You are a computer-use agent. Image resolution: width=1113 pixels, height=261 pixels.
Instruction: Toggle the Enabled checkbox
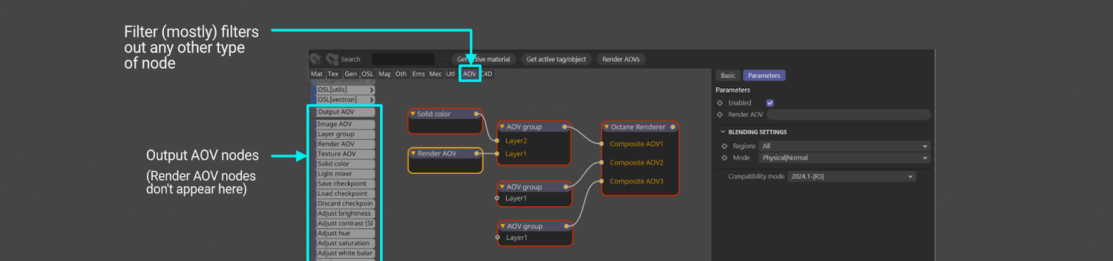pos(770,103)
